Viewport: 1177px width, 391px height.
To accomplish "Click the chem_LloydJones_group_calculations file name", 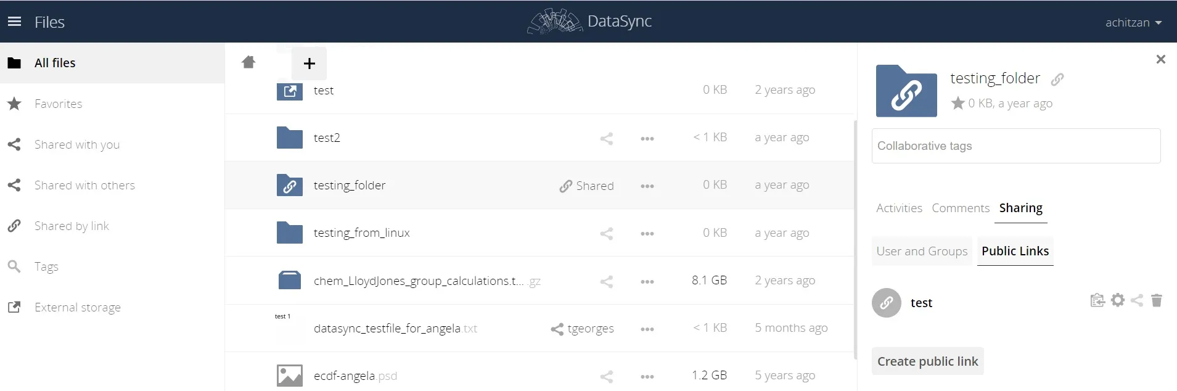I will (427, 281).
